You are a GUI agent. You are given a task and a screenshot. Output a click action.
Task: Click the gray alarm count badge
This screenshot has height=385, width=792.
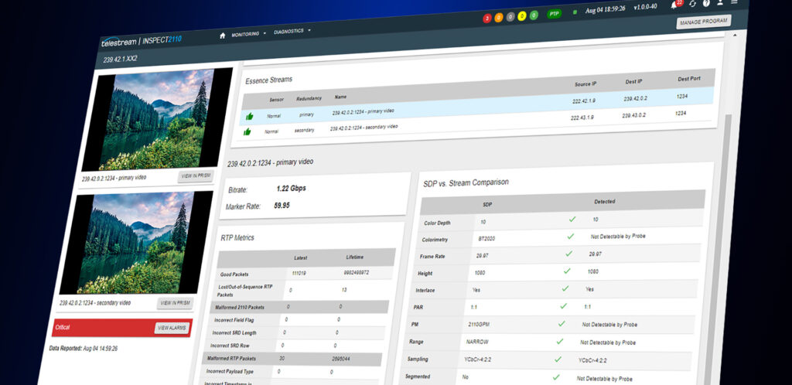click(510, 17)
